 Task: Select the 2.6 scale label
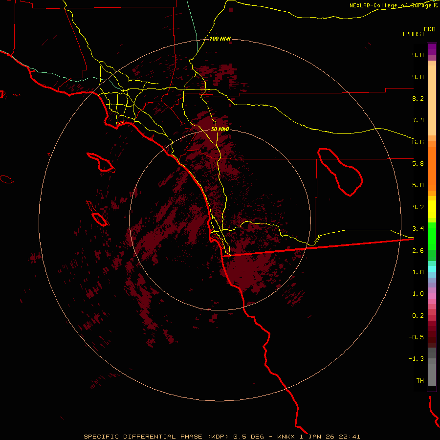pyautogui.click(x=418, y=251)
